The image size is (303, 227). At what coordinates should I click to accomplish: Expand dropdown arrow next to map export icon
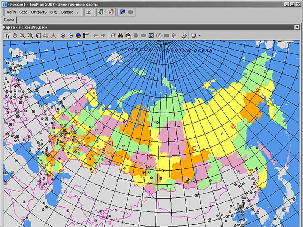200,36
